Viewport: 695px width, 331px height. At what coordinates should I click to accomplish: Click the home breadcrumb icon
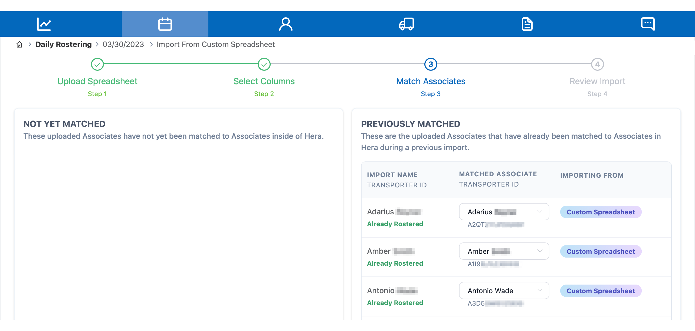[x=19, y=45]
